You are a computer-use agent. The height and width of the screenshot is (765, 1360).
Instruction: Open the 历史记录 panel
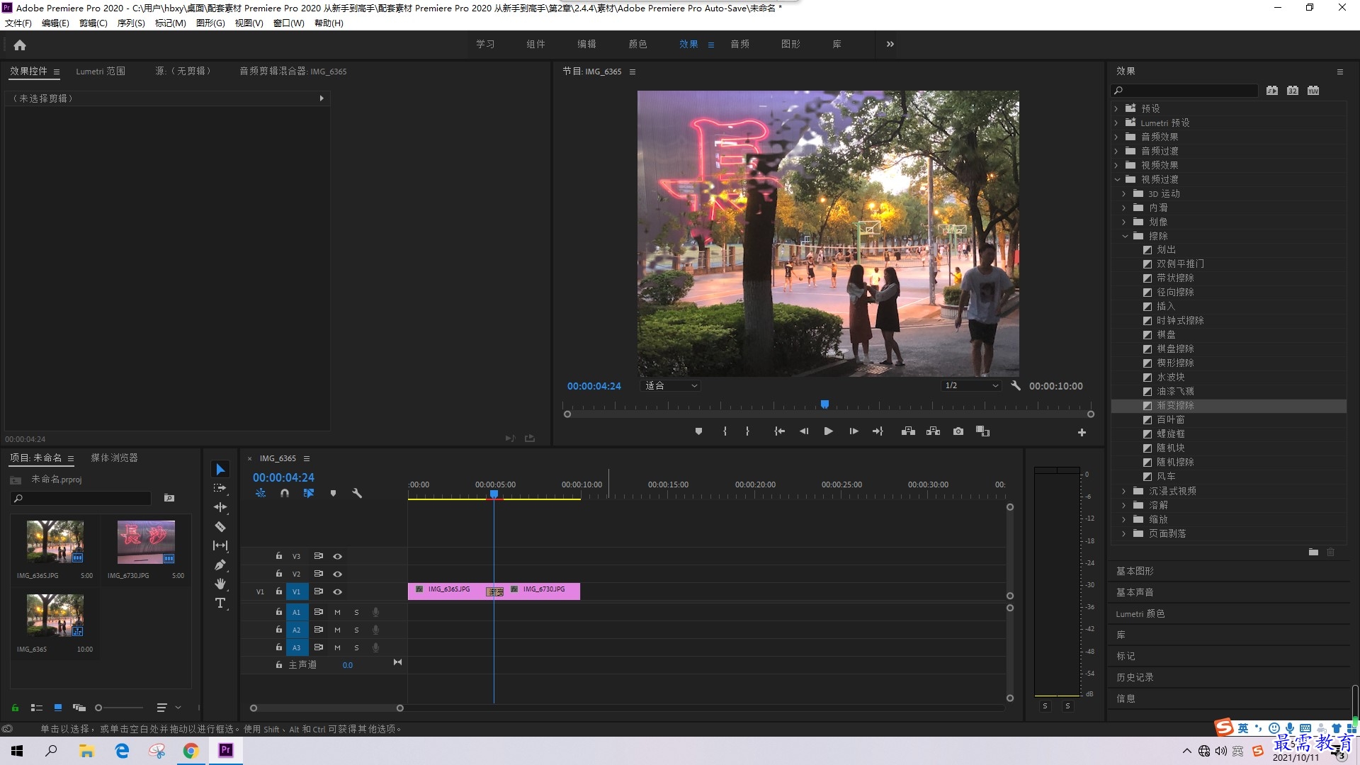pos(1135,677)
